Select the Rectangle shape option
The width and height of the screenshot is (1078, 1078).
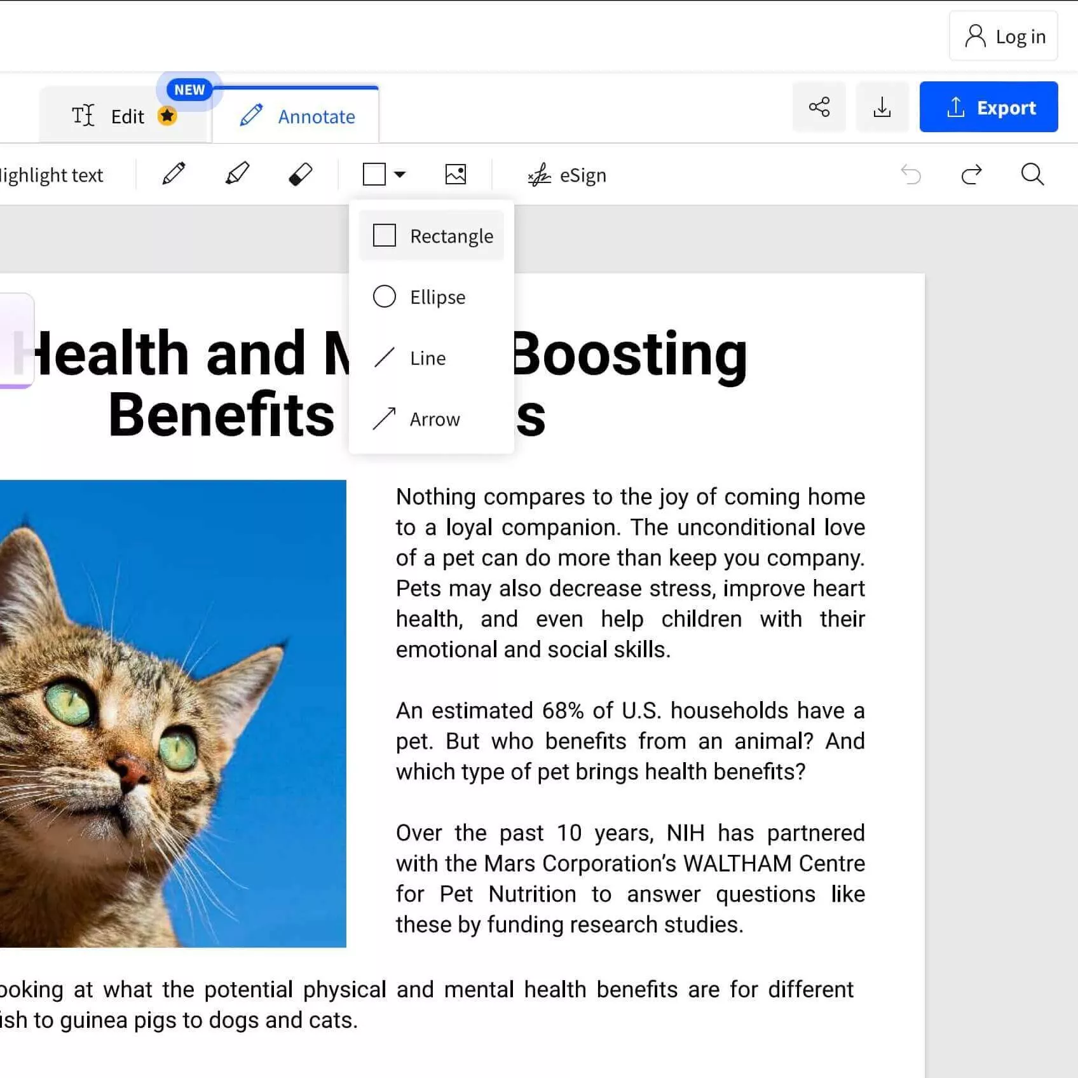[x=431, y=235]
